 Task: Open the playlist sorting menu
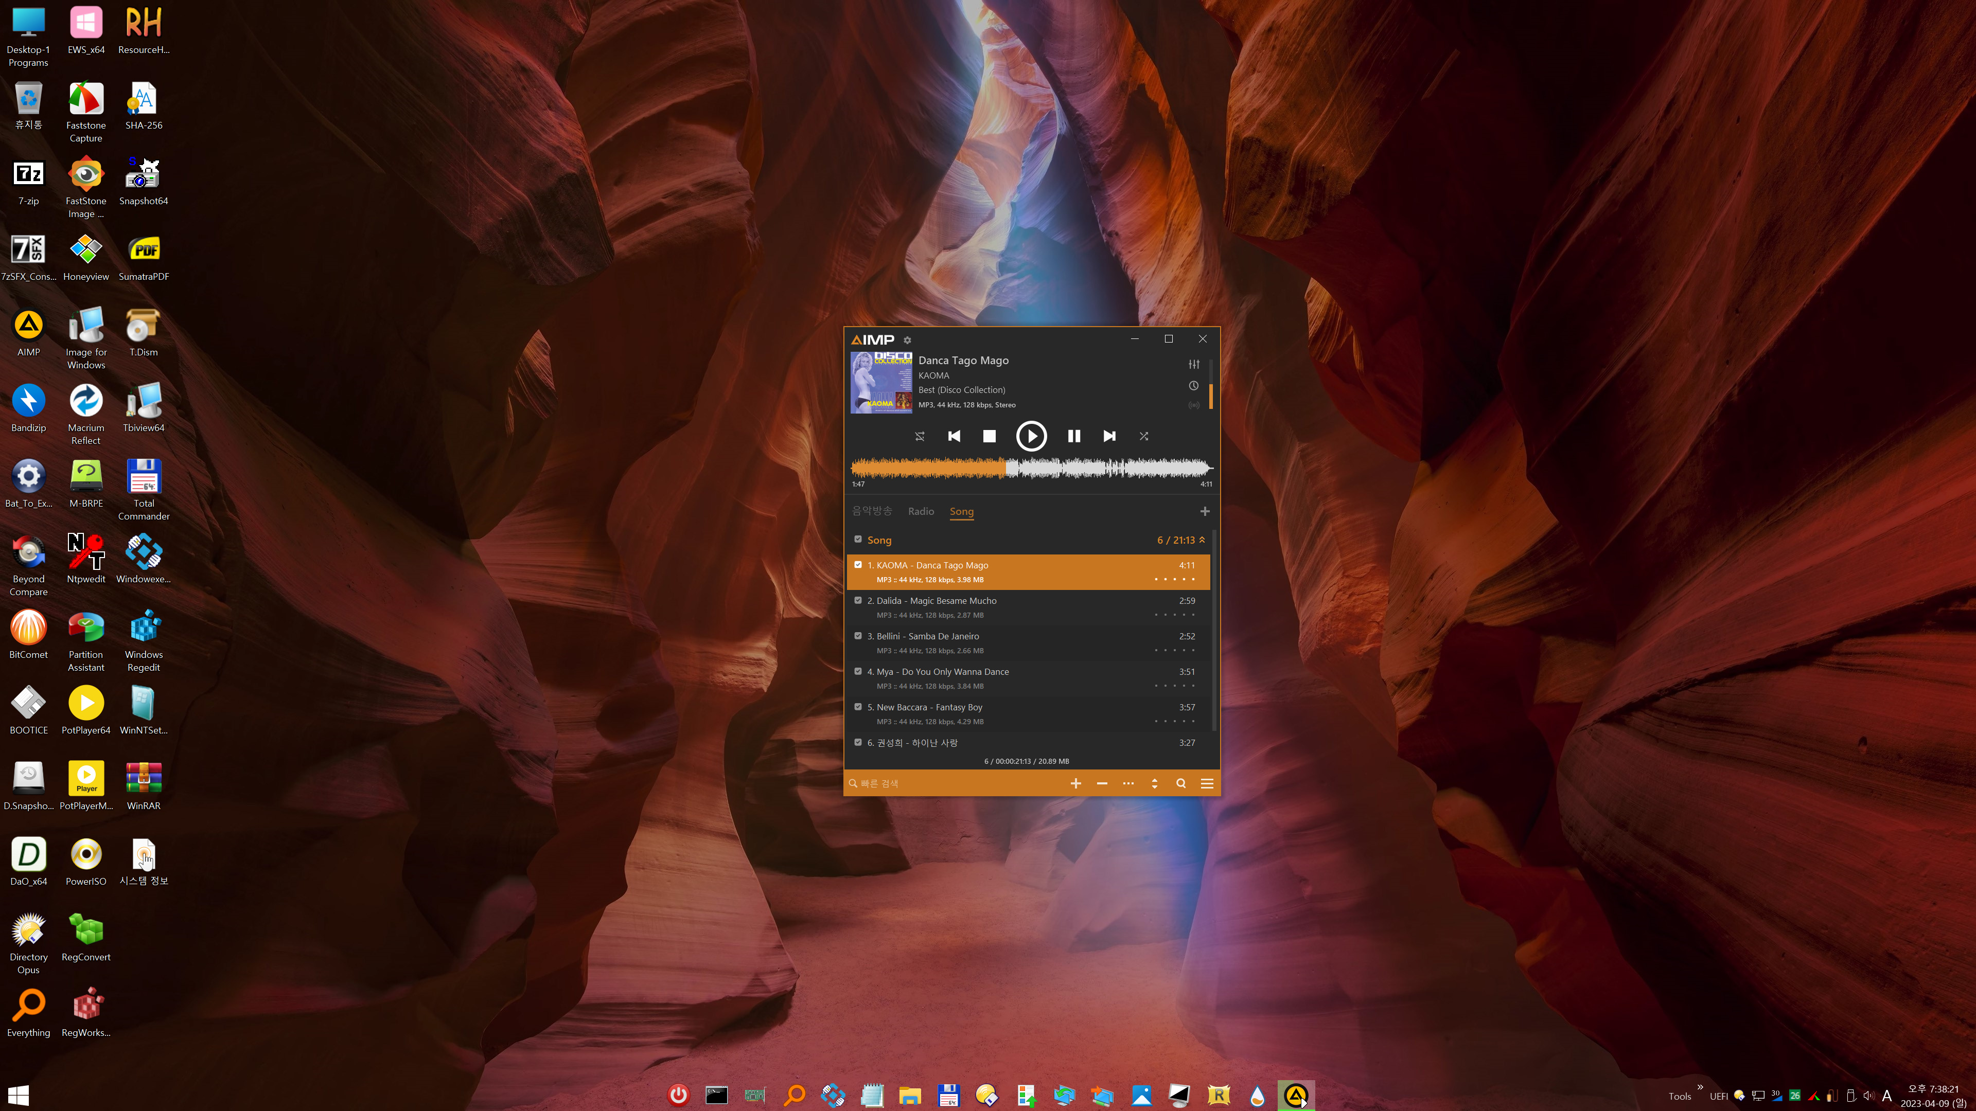click(1154, 783)
